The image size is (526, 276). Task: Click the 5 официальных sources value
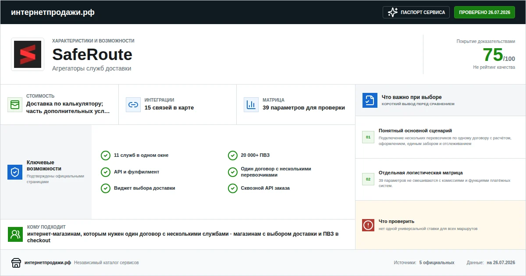[437, 263]
